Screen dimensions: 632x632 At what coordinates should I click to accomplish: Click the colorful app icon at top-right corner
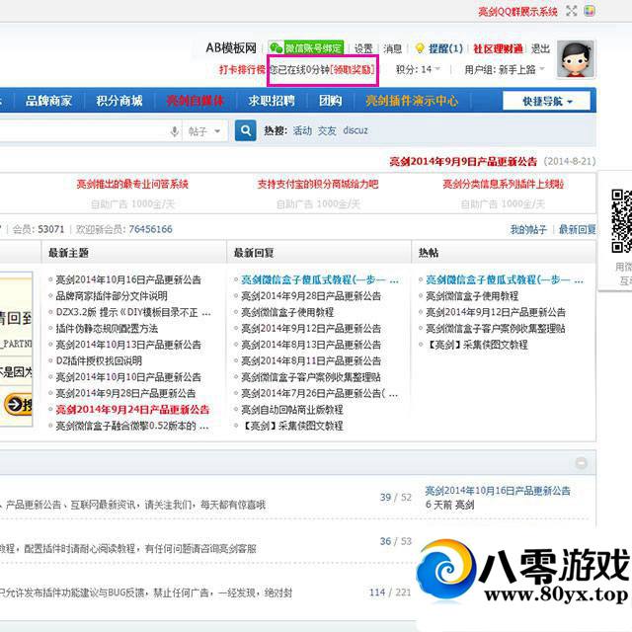(x=590, y=12)
